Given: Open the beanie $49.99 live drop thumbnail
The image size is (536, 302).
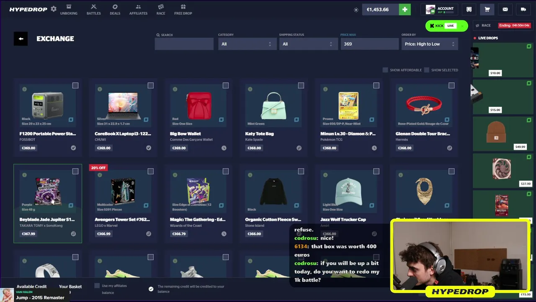Looking at the screenshot, I should pyautogui.click(x=496, y=132).
